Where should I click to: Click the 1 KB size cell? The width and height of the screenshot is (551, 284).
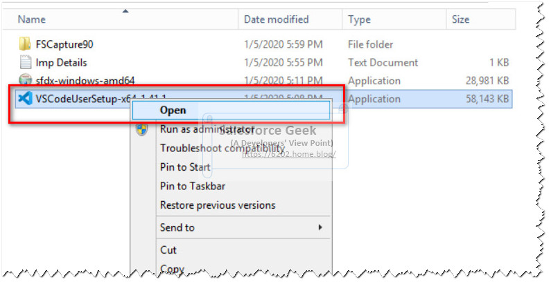click(x=499, y=63)
